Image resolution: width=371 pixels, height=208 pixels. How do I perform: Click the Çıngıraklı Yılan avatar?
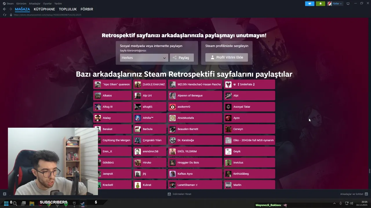coord(138,140)
